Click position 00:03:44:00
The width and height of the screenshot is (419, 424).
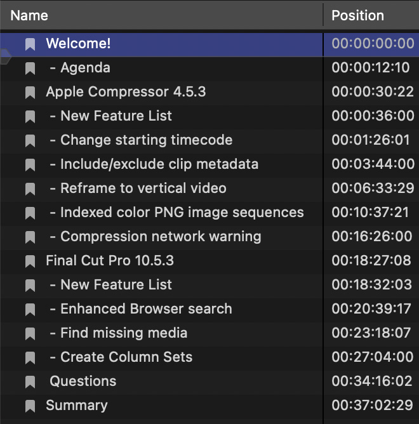click(373, 164)
